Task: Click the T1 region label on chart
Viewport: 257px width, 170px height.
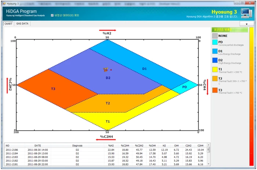Action: 108,122
